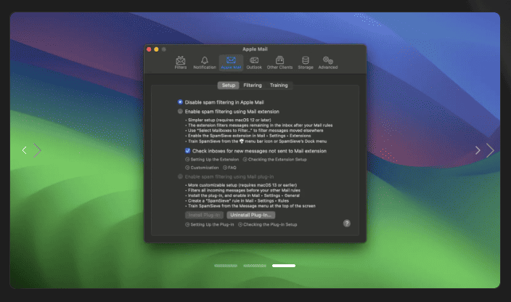This screenshot has width=511, height=302.
Task: Open Setting Up the Extension help link
Action: click(x=212, y=159)
